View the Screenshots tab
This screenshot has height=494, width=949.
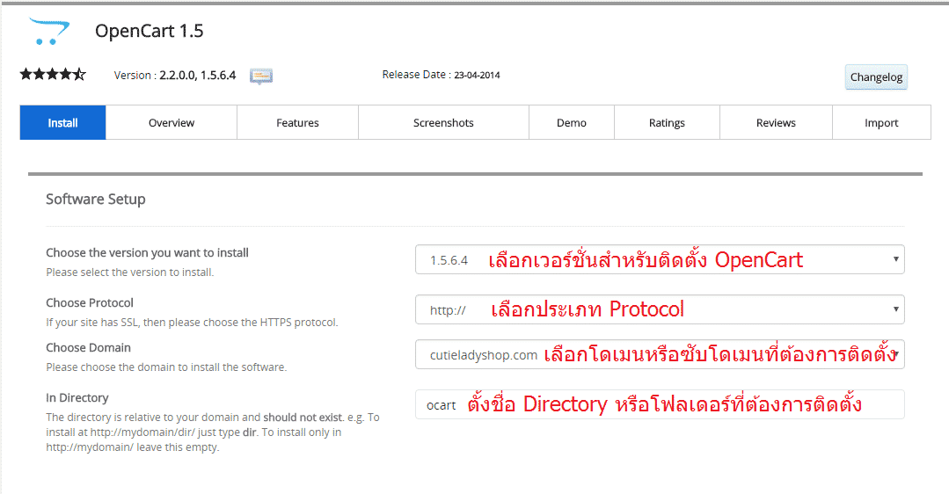click(x=443, y=123)
